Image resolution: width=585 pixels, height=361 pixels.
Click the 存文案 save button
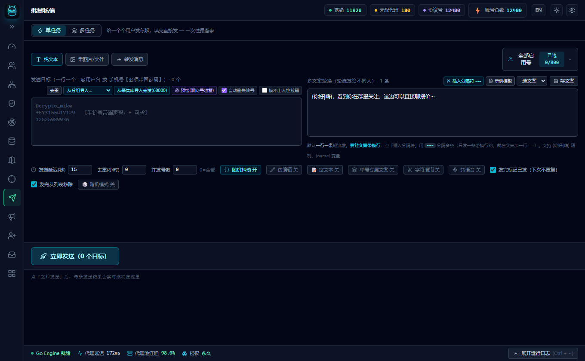pyautogui.click(x=564, y=81)
